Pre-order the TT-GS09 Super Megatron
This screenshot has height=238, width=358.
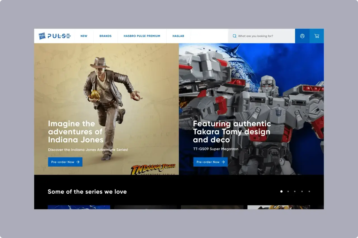click(210, 162)
